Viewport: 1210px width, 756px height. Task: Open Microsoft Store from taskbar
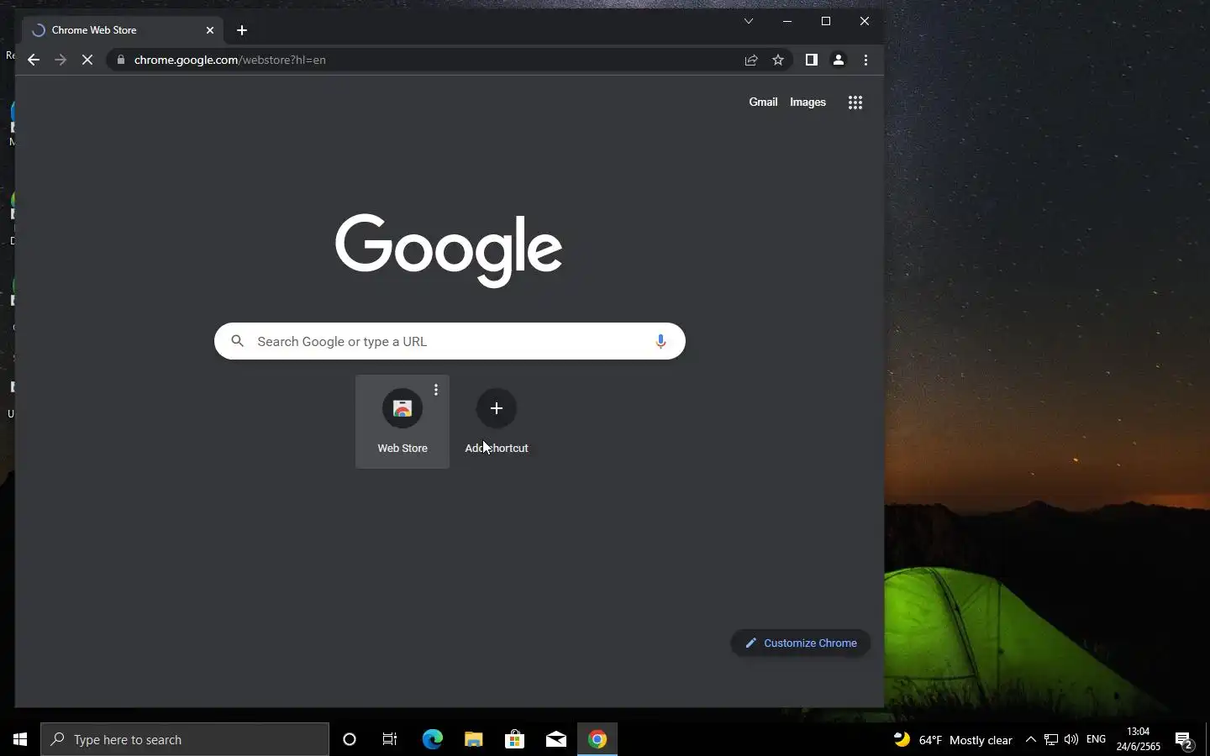click(514, 739)
